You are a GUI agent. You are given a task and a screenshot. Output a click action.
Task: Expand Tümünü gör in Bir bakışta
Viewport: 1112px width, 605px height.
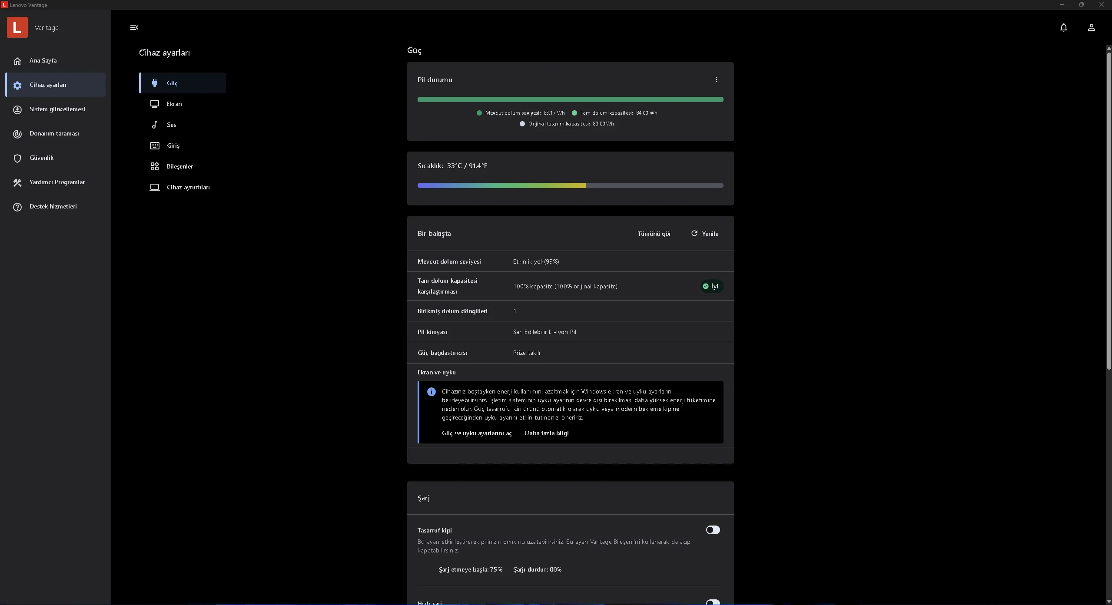(654, 234)
